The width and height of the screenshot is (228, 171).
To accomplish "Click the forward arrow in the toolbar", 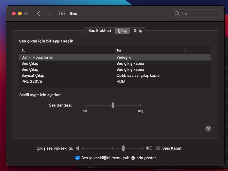I will click(50, 14).
